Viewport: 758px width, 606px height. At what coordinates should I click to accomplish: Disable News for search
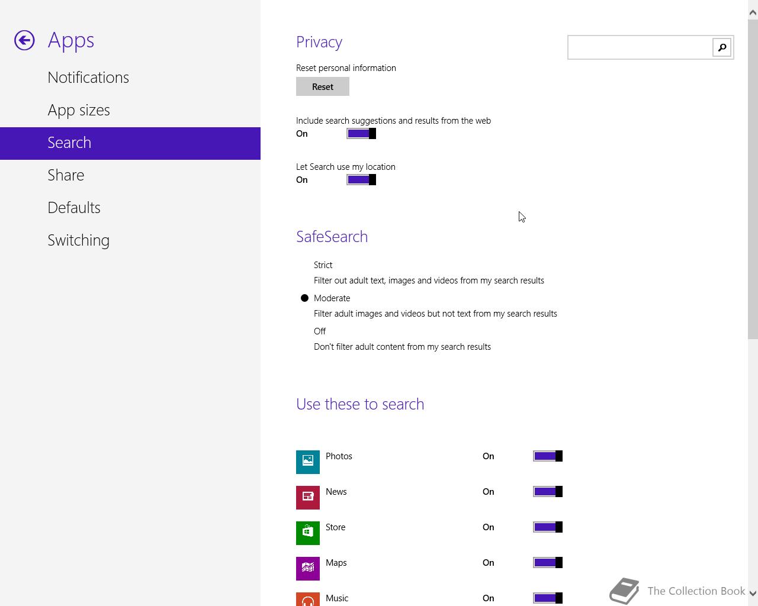[x=548, y=492]
